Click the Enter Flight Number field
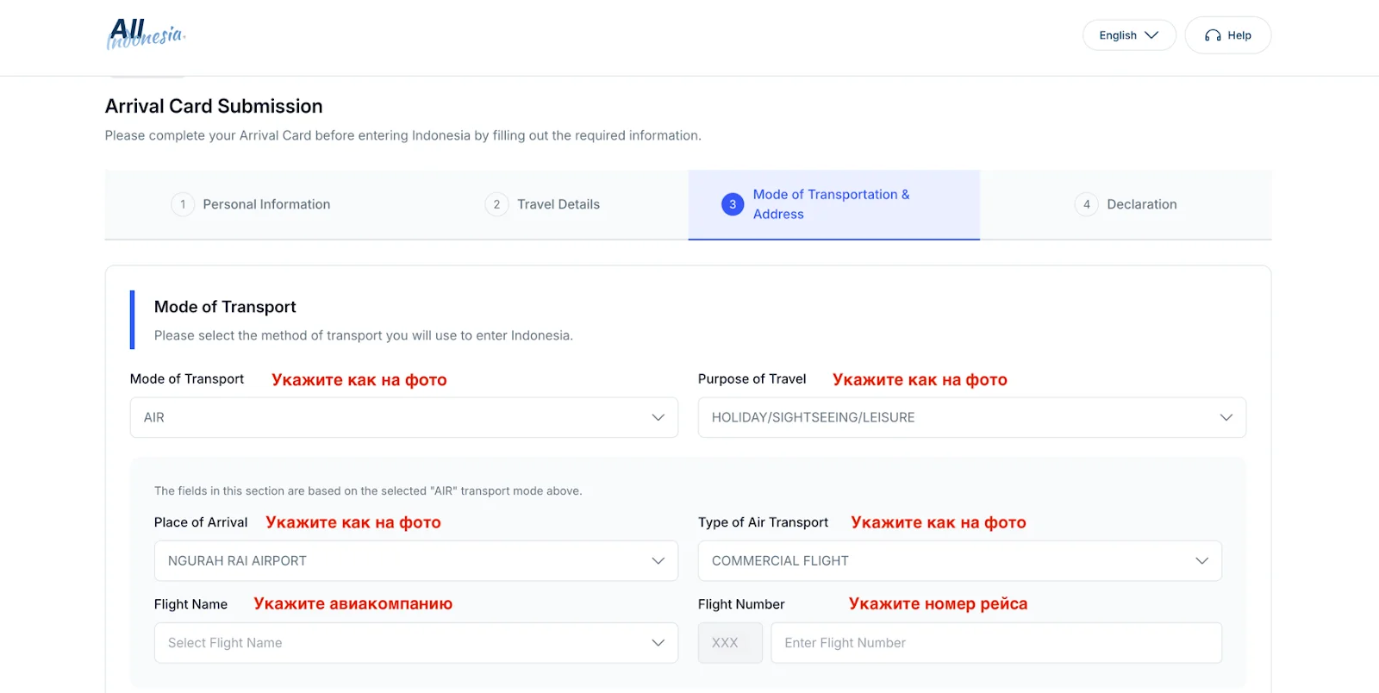Screen dimensions: 1379x693 (x=995, y=643)
